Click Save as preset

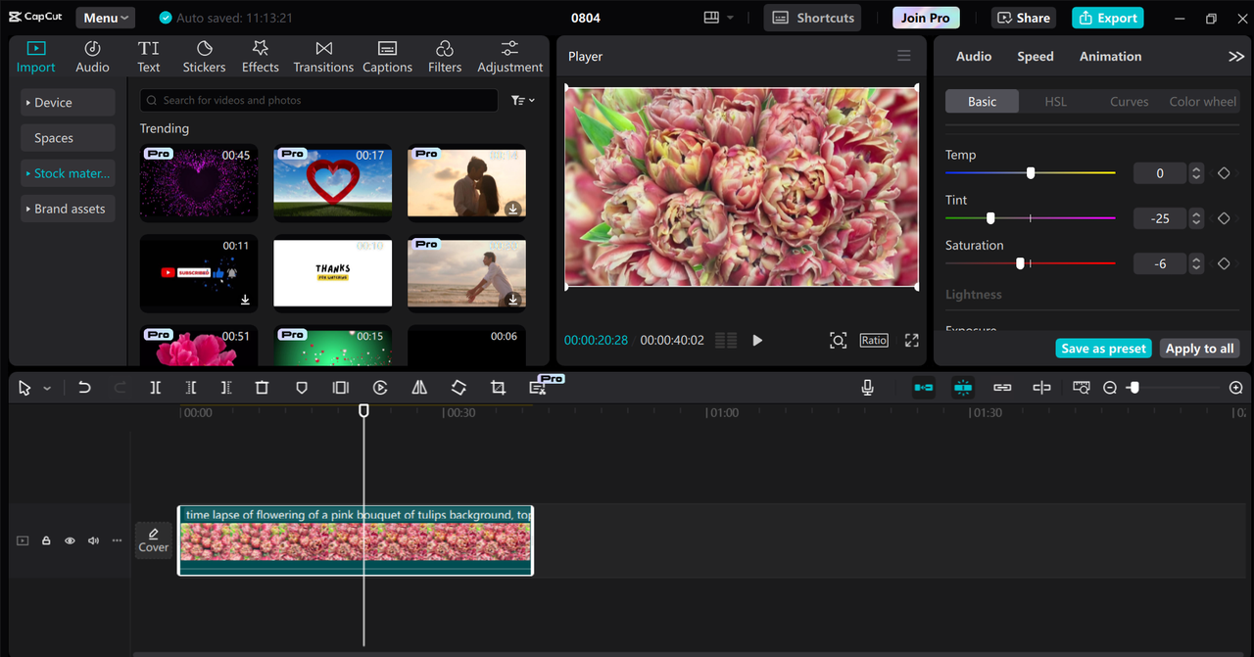click(1103, 349)
